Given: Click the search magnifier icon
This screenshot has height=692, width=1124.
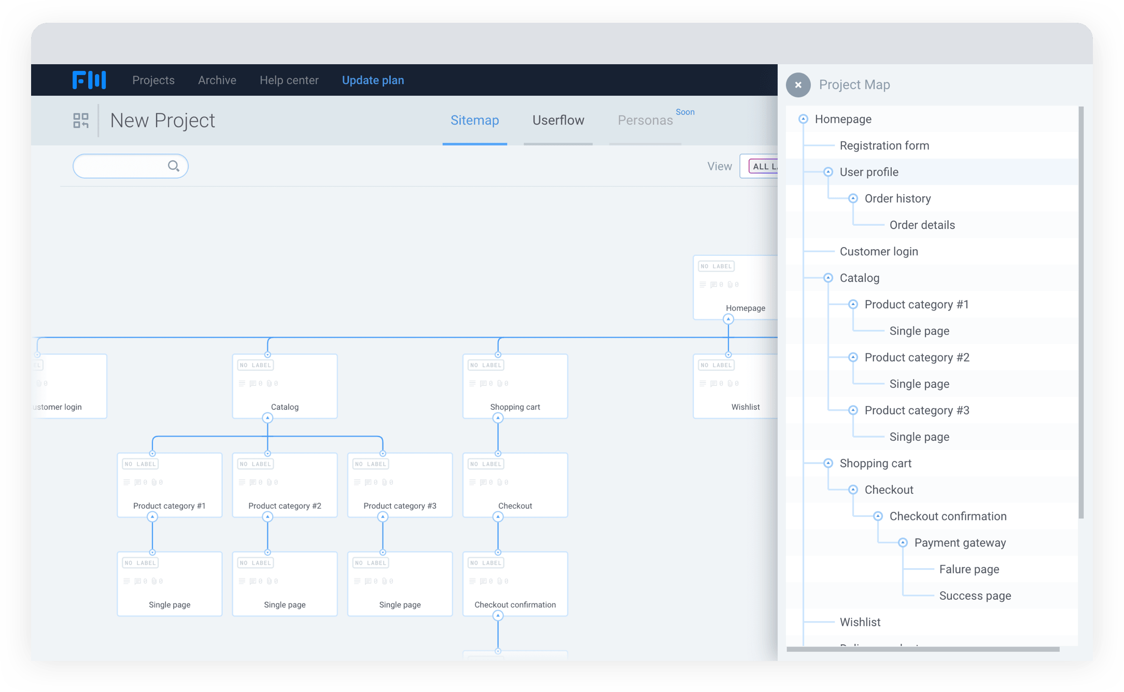Looking at the screenshot, I should (x=174, y=166).
